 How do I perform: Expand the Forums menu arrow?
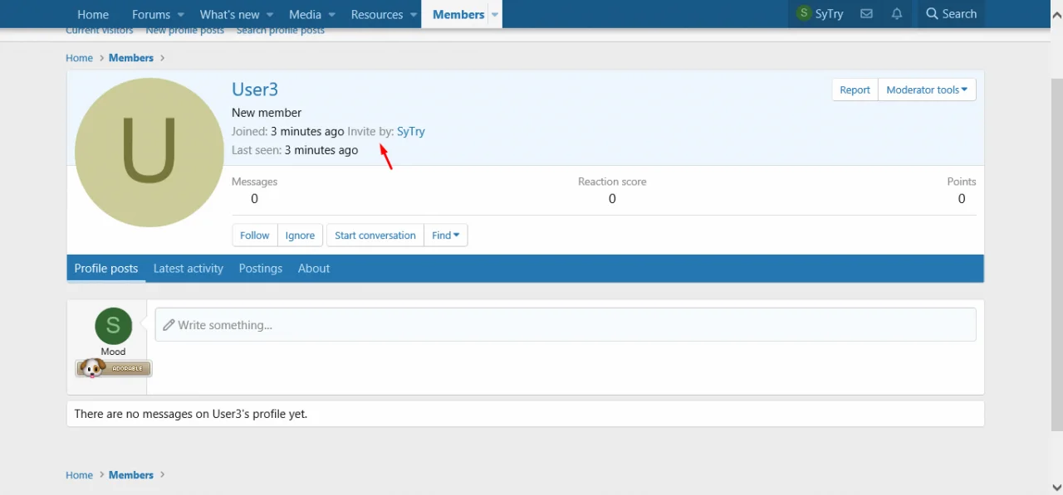(x=181, y=15)
